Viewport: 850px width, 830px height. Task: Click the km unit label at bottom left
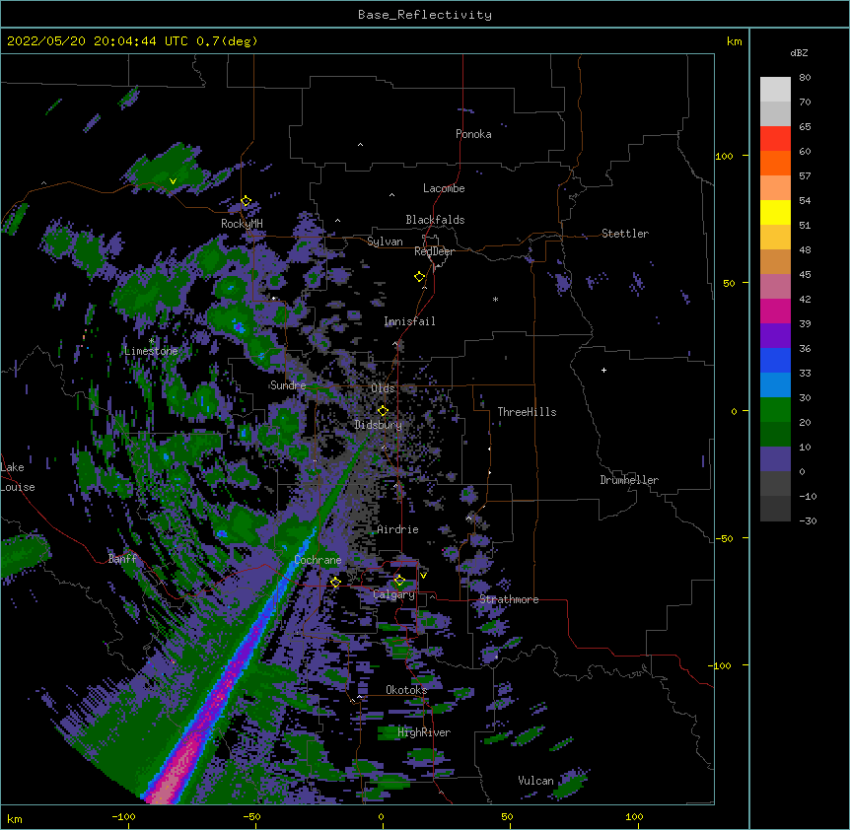point(14,818)
